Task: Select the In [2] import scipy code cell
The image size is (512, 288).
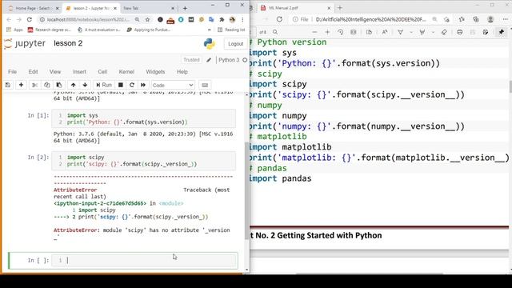Action: [144, 161]
